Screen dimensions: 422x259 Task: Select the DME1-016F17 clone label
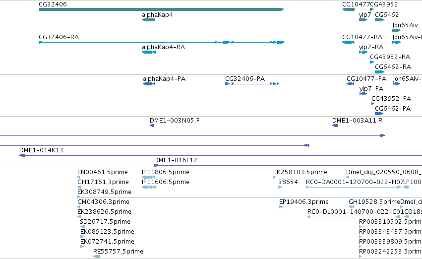(176, 160)
